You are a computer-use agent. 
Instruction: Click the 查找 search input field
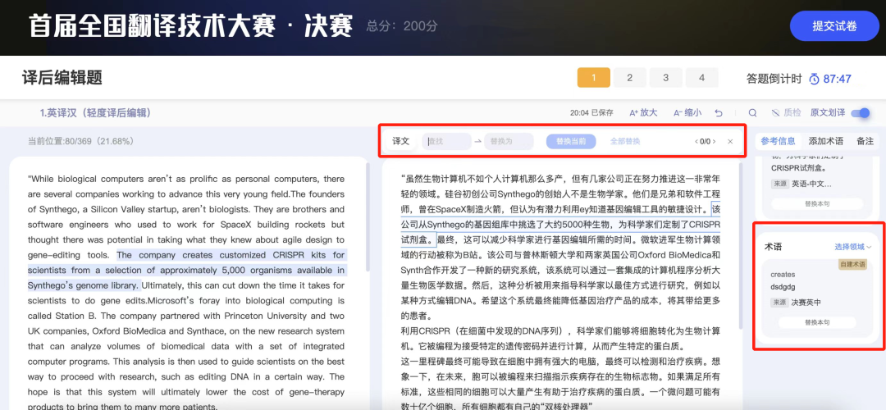[x=448, y=141]
